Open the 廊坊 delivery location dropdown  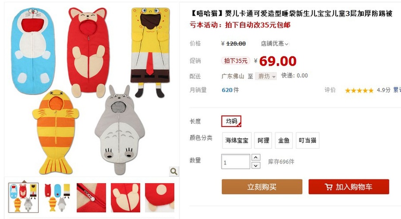tap(266, 76)
